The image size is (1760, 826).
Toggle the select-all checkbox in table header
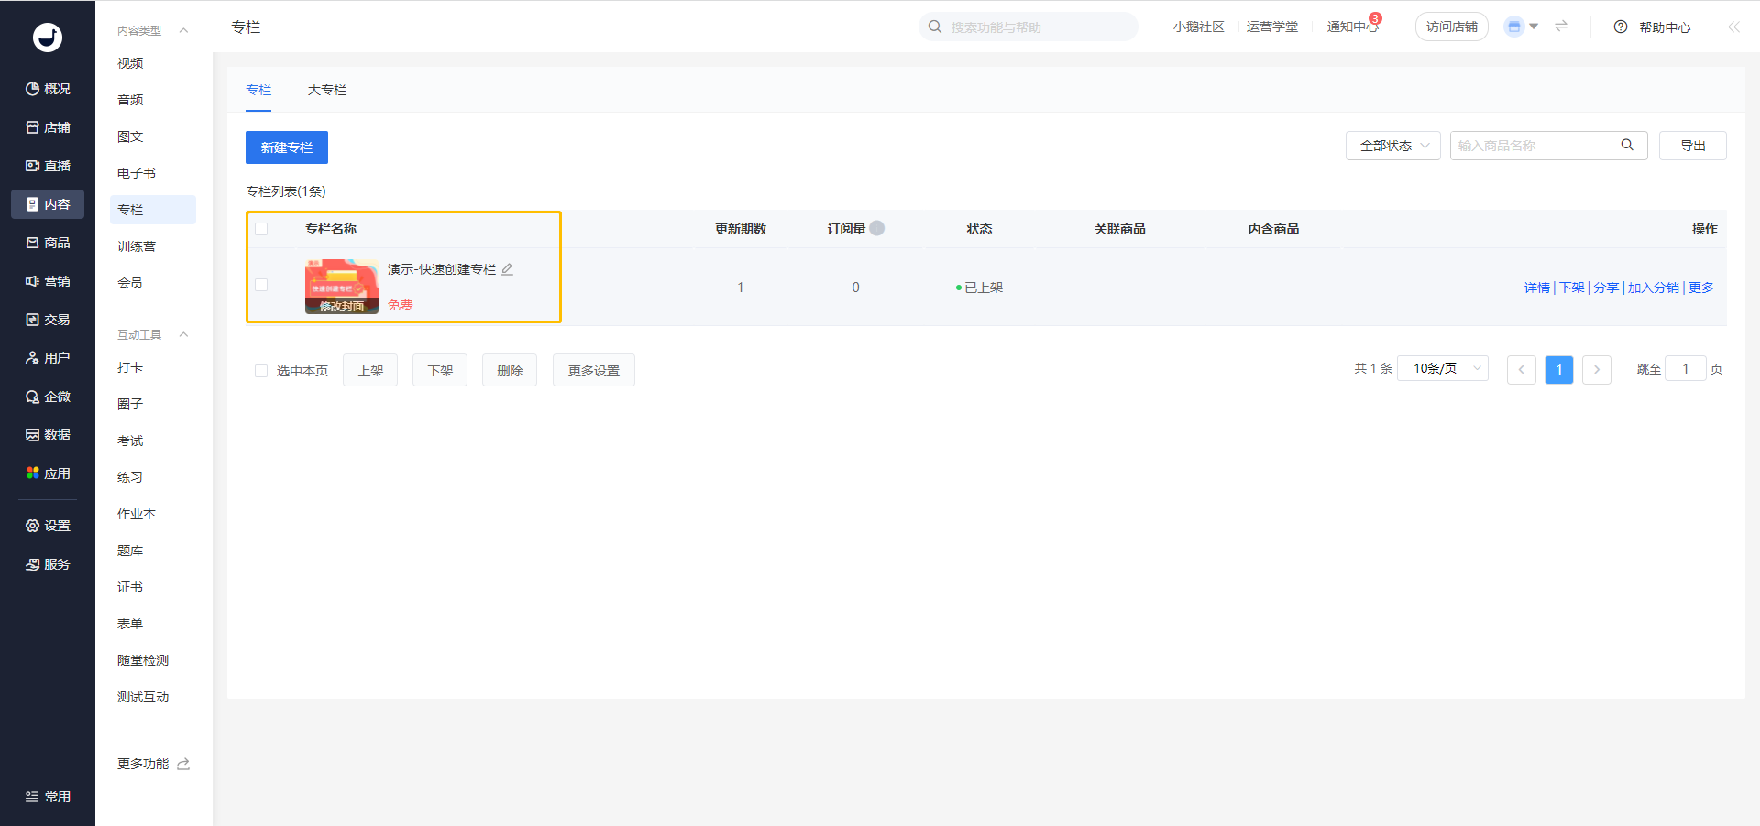pos(261,229)
